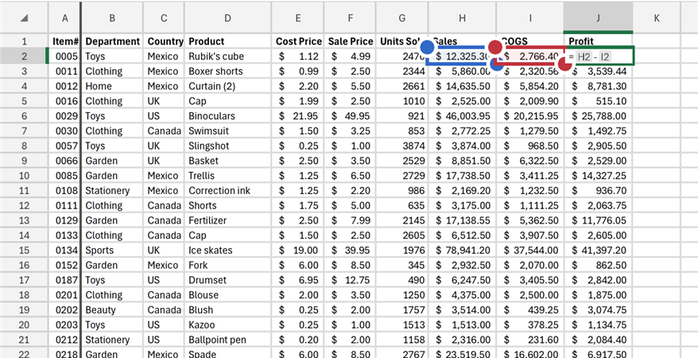The image size is (698, 358).
Task: Select the $ 21.95 cost price cell
Action: (298, 116)
